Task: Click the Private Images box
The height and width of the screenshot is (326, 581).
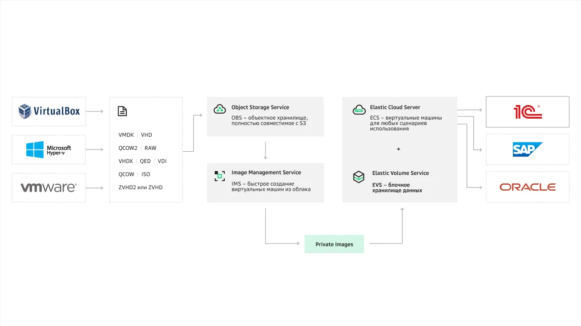Action: click(x=334, y=244)
